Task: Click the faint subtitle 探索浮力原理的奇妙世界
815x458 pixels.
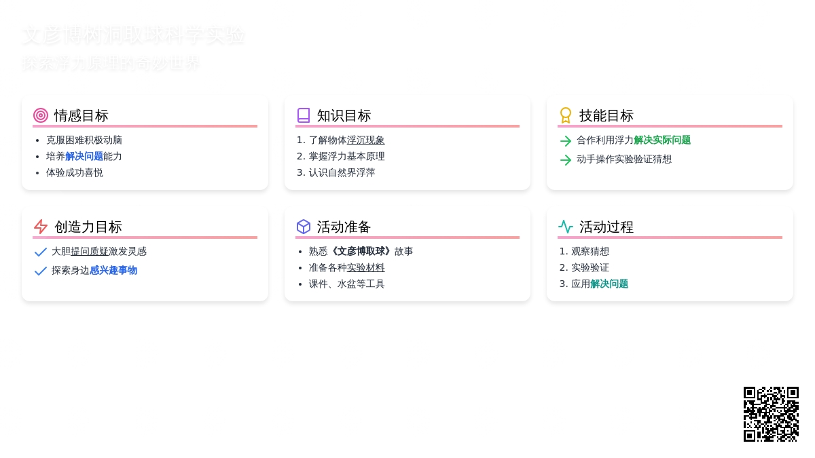Action: (x=111, y=64)
